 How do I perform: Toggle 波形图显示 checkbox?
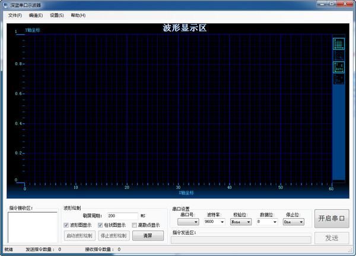66,225
